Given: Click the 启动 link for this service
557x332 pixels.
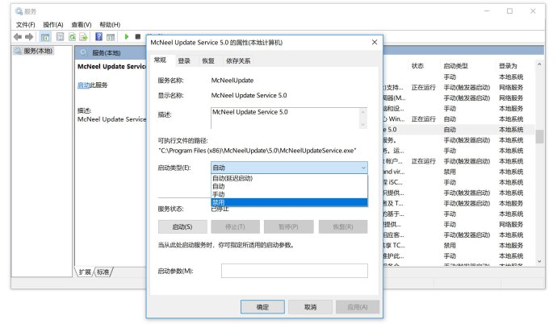Looking at the screenshot, I should click(x=83, y=85).
